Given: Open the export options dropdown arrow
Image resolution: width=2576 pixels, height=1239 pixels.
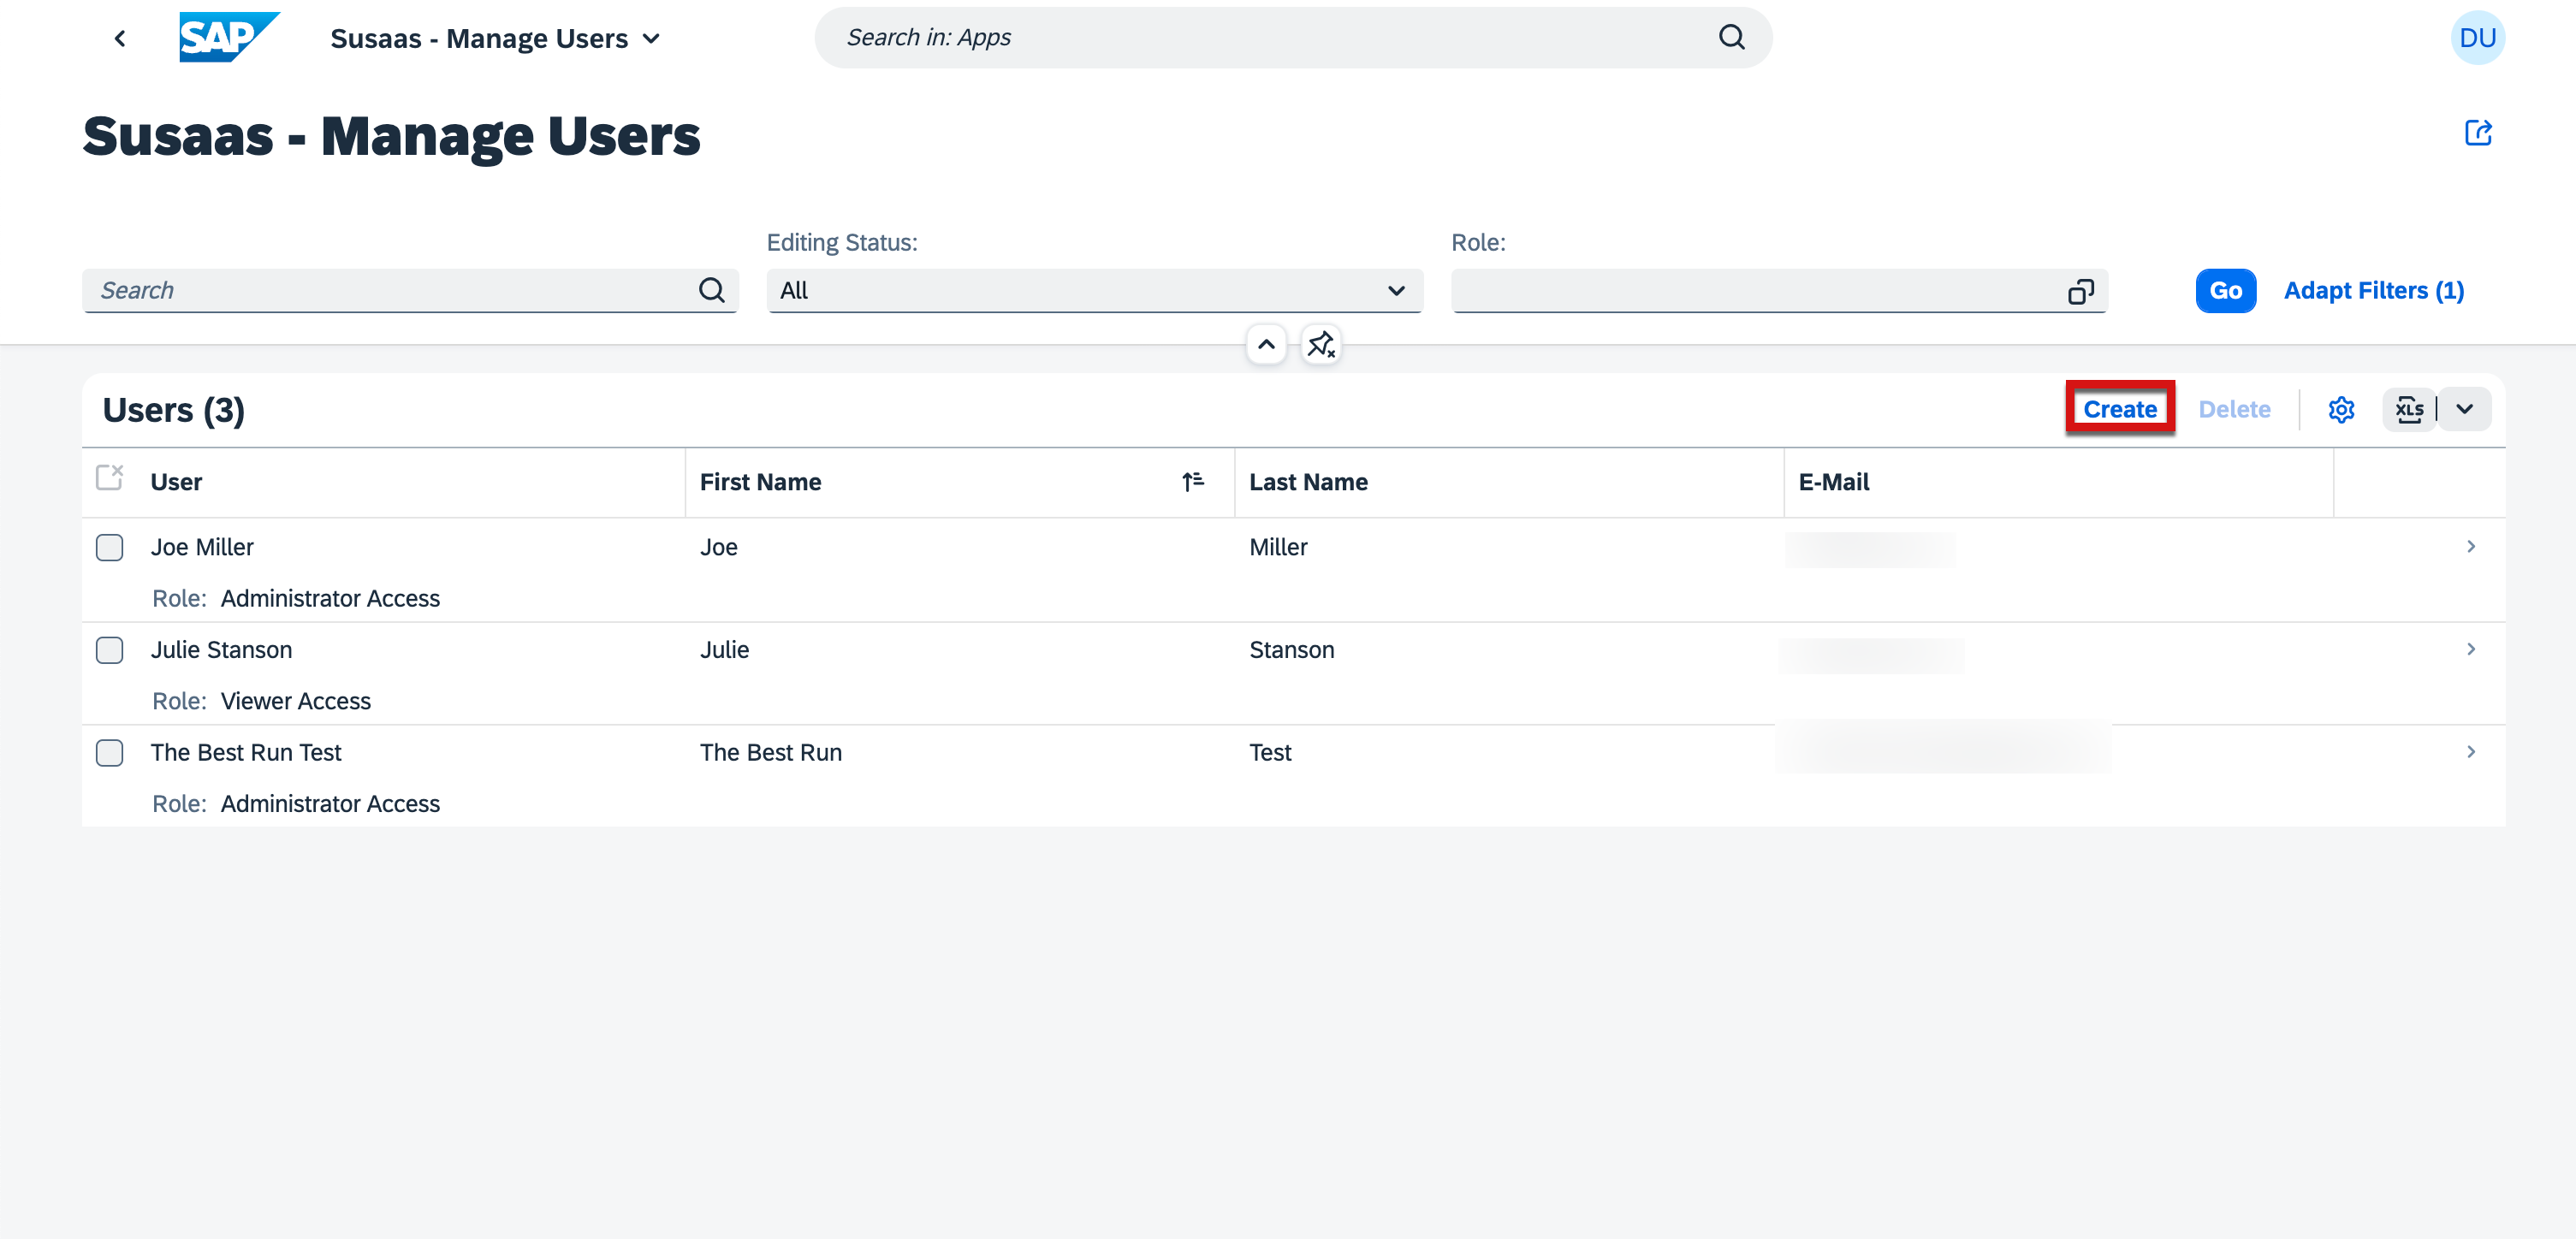Looking at the screenshot, I should click(2463, 409).
